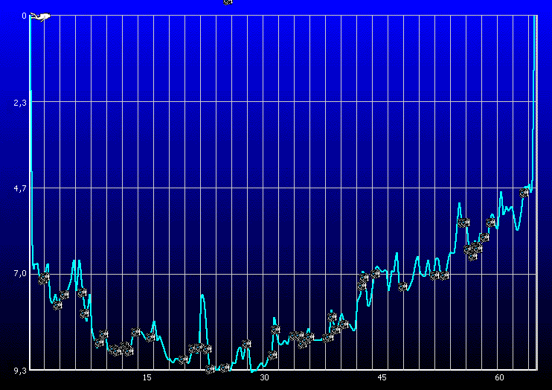Select the lone camera marker near minute 19
This screenshot has height=390, width=552.
(x=183, y=359)
